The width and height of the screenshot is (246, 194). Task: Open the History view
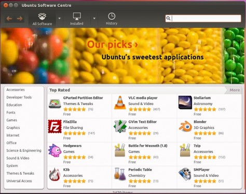pos(112,19)
